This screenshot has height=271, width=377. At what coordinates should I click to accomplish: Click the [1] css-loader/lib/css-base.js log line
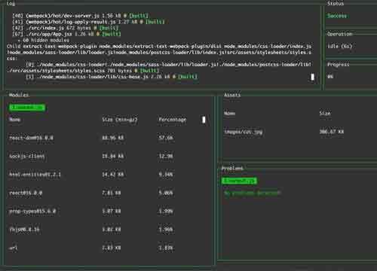(112, 77)
